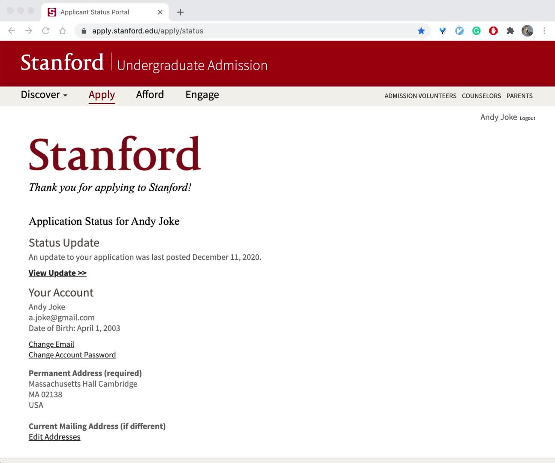Open the Extensions puzzle-piece menu
The image size is (555, 463).
pos(510,31)
